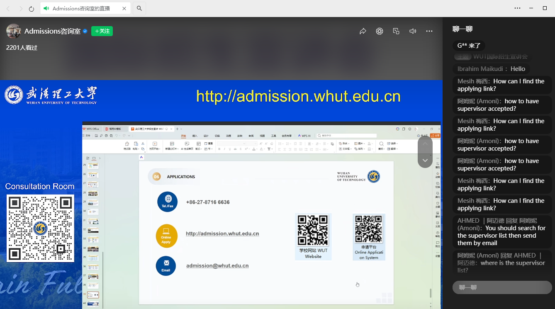Image resolution: width=555 pixels, height=309 pixels.
Task: Open the mini-window picture-in-picture icon
Action: [x=396, y=31]
